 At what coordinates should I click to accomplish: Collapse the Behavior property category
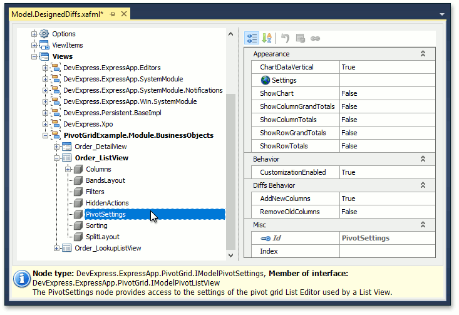423,158
